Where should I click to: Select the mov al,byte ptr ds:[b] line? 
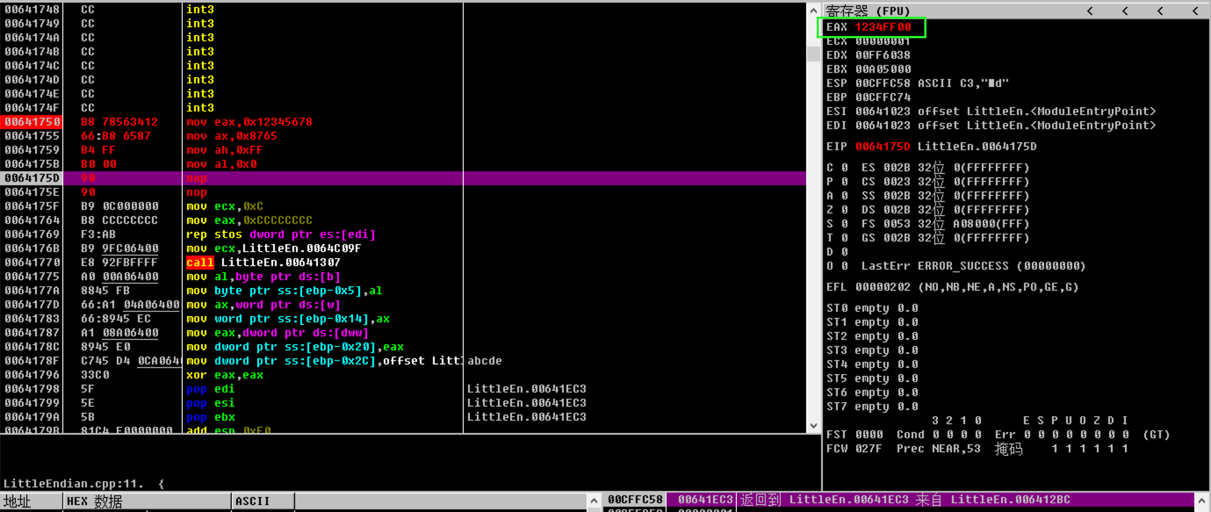click(x=263, y=277)
